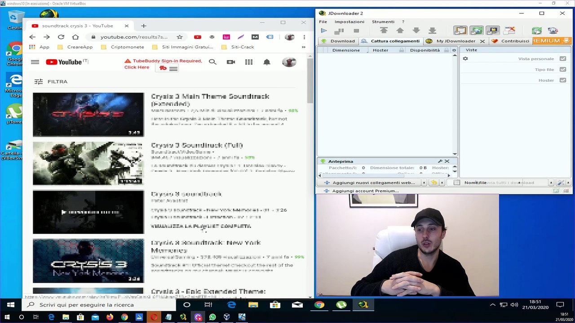Open Anteprima panel wrench settings
Image resolution: width=575 pixels, height=323 pixels.
pos(440,161)
